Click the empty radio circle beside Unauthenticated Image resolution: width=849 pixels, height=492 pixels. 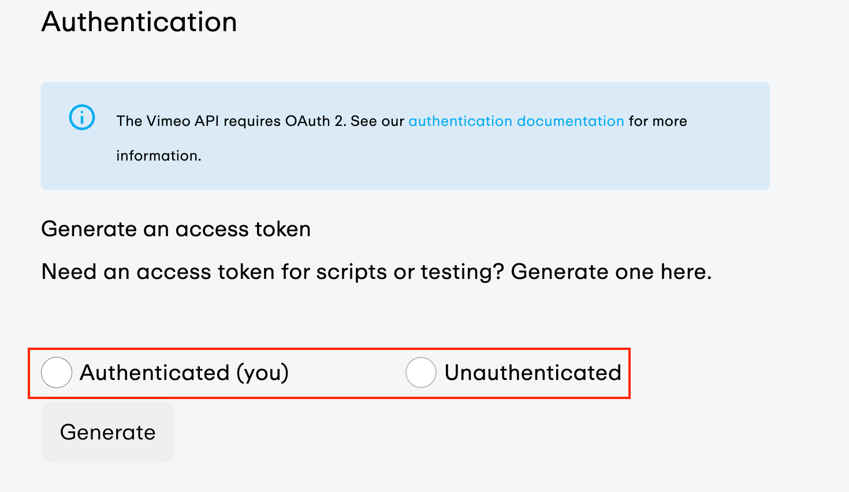421,373
